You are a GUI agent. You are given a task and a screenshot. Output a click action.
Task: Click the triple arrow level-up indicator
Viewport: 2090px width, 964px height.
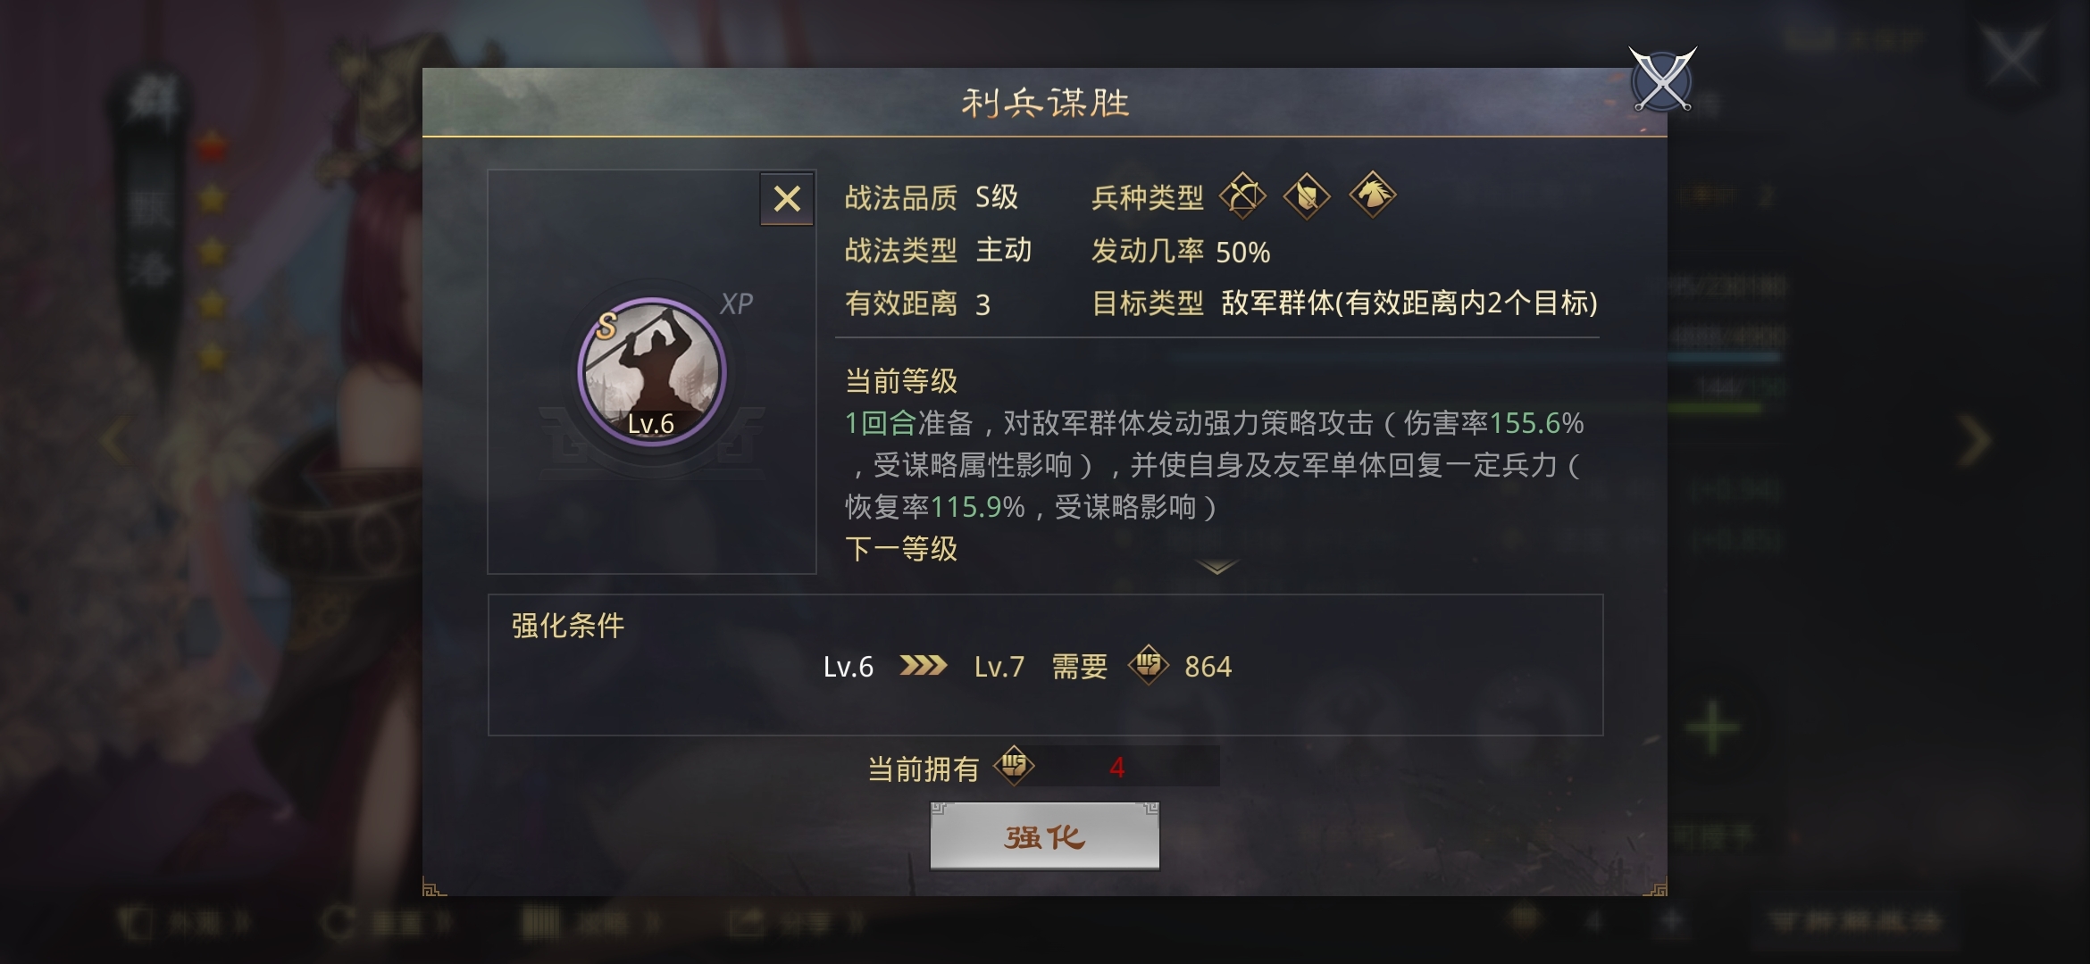pyautogui.click(x=924, y=666)
